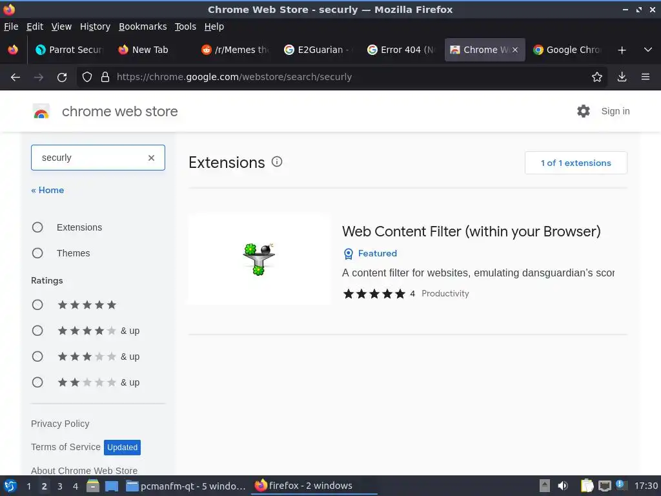Show info about Extensions heading
661x496 pixels.
point(277,161)
